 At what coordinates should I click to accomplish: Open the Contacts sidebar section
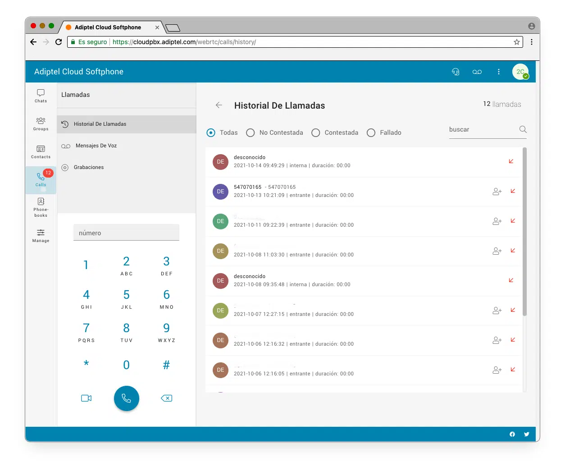[x=41, y=152]
